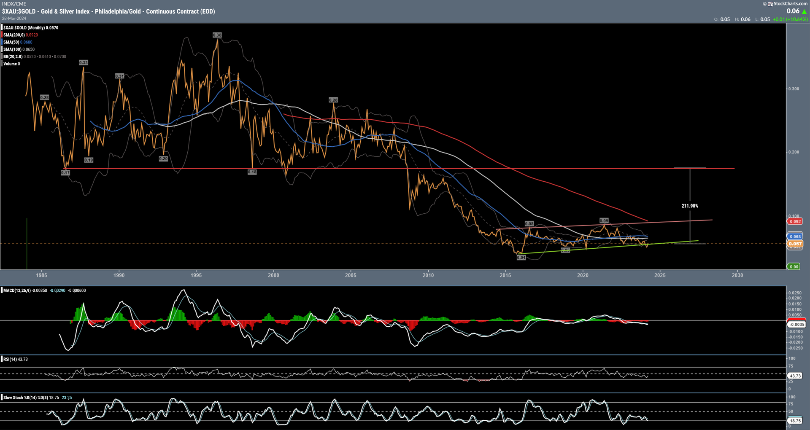Screen dimensions: 810x430
Task: Click the orange 0.057 price axis tag
Action: (795, 244)
